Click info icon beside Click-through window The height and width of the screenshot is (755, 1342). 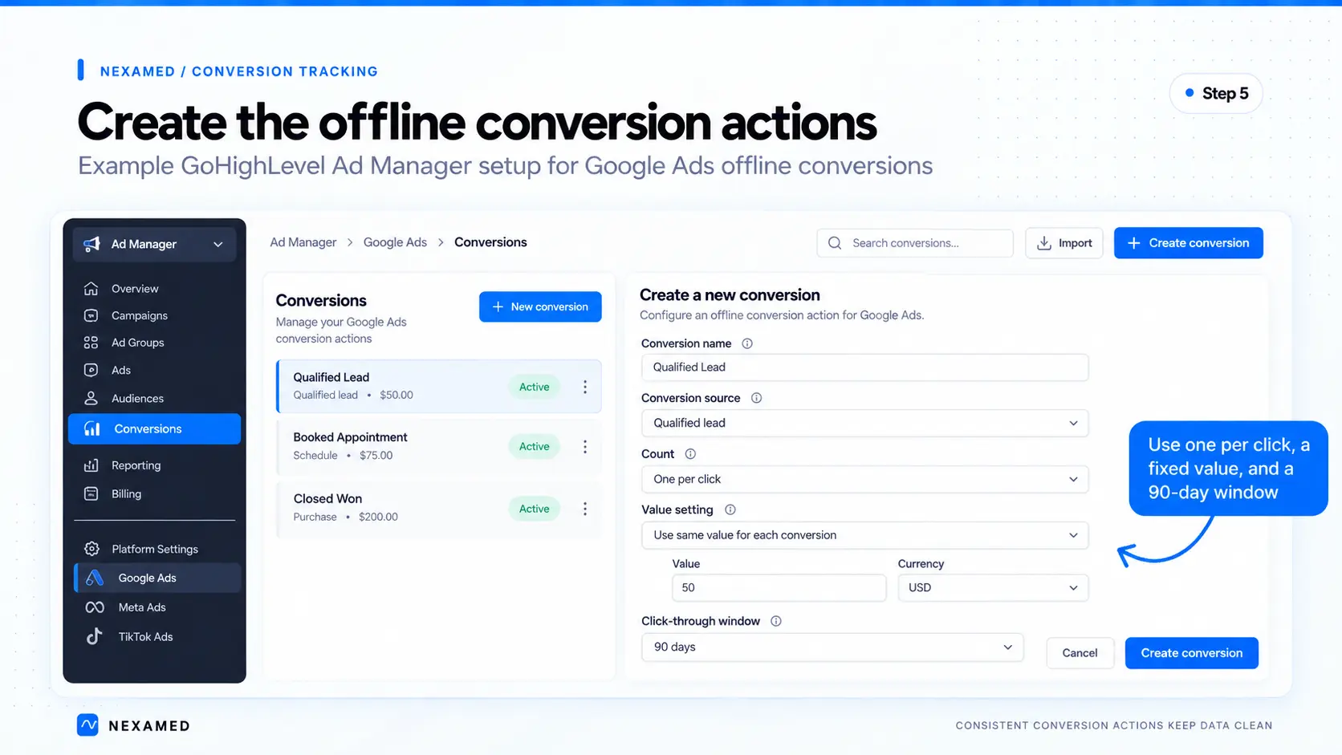(776, 621)
